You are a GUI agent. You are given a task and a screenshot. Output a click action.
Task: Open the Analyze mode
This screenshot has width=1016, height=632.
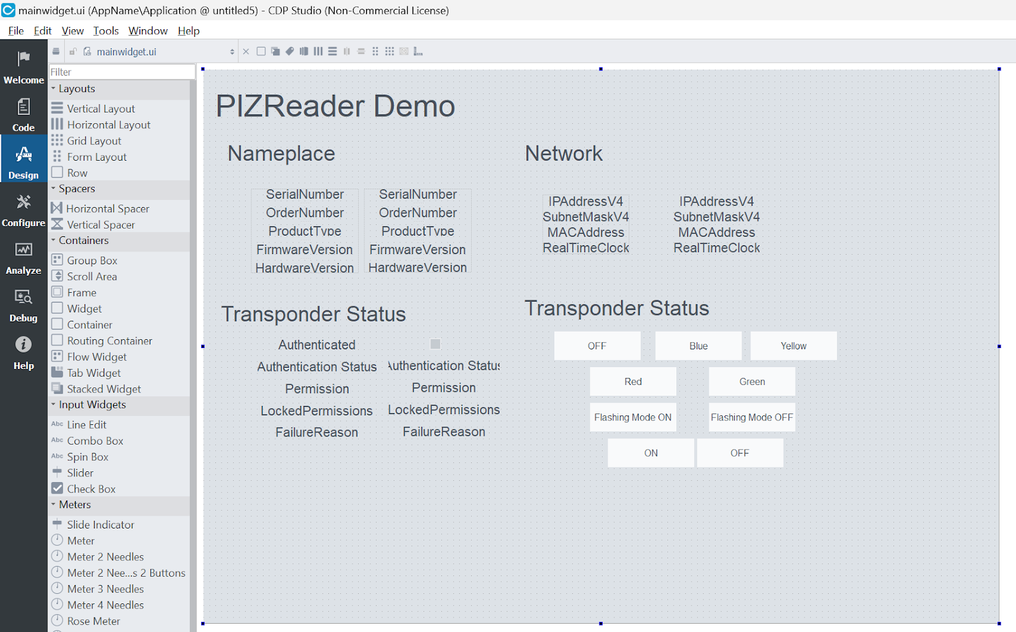pos(23,258)
